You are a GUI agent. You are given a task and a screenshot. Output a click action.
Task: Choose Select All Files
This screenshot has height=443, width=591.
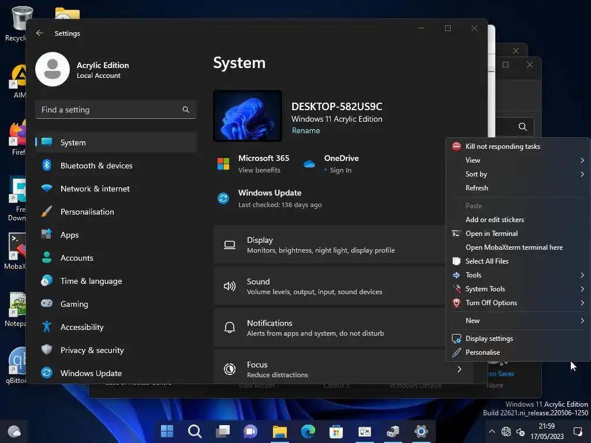click(x=518, y=261)
